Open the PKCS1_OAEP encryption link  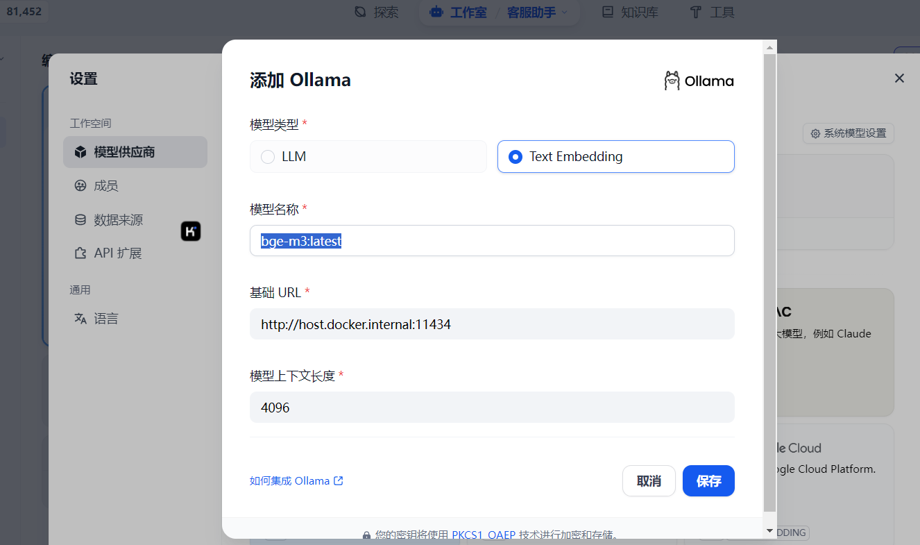coord(484,535)
